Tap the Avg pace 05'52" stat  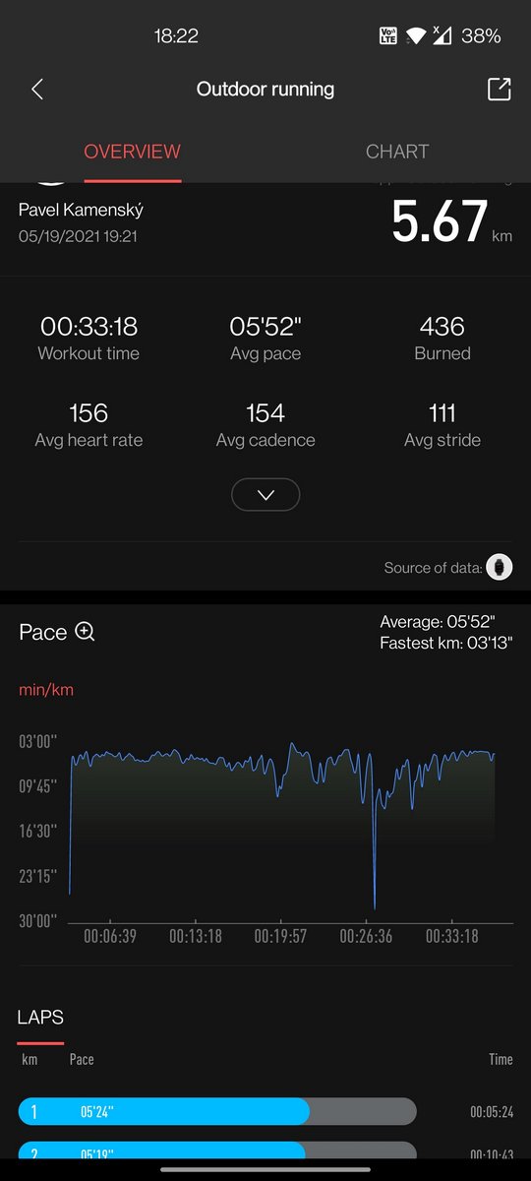265,339
